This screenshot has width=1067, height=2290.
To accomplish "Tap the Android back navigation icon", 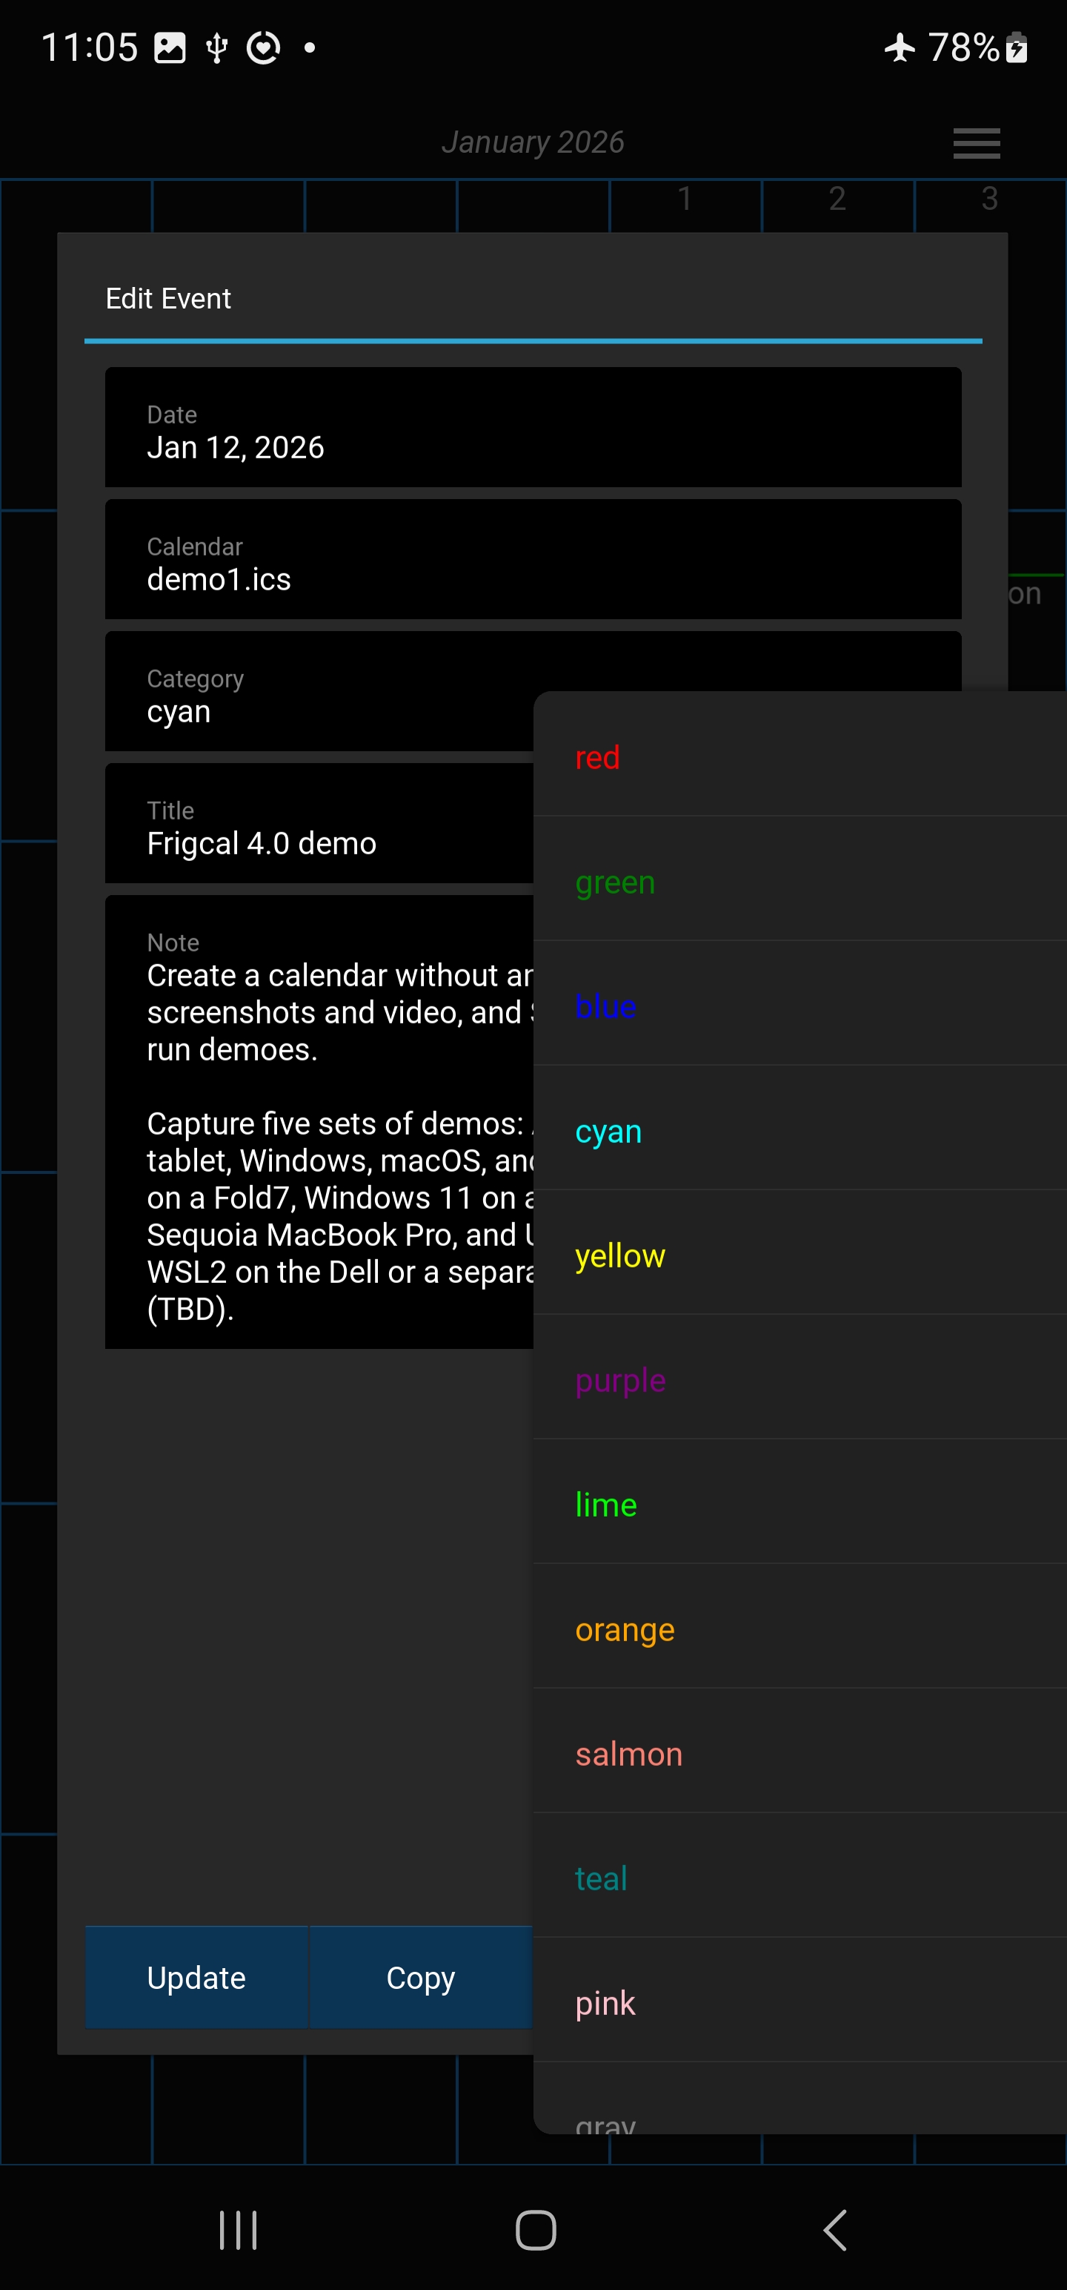I will [x=834, y=2229].
